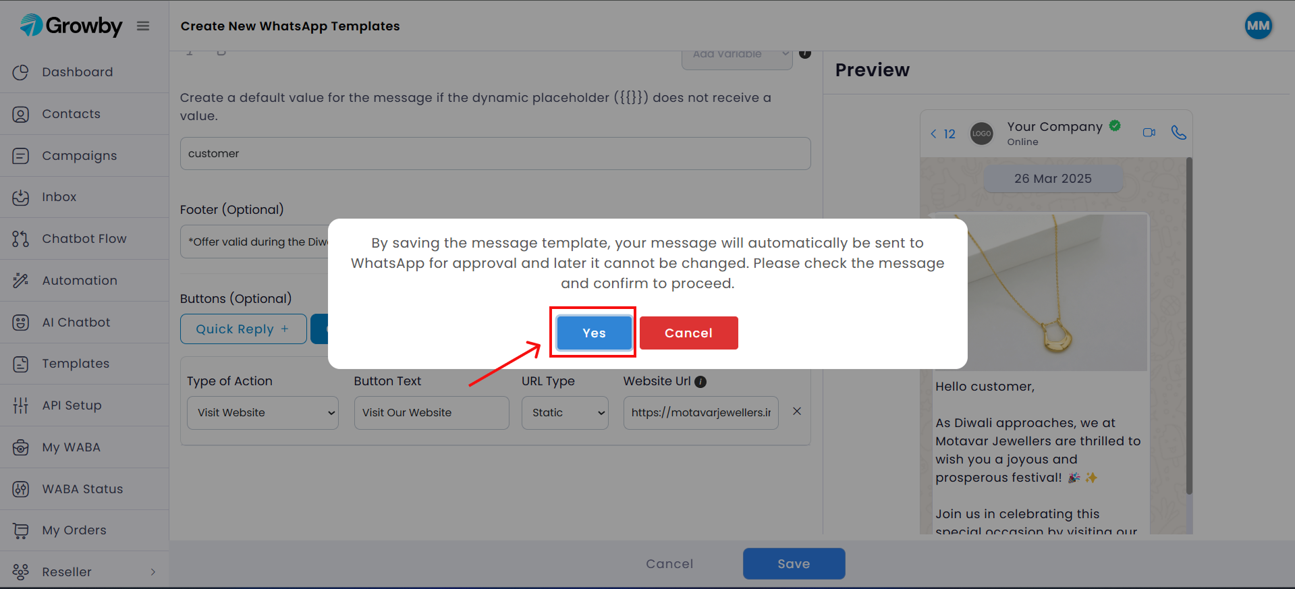The height and width of the screenshot is (589, 1295).
Task: Click the Website Url info icon
Action: tap(700, 382)
